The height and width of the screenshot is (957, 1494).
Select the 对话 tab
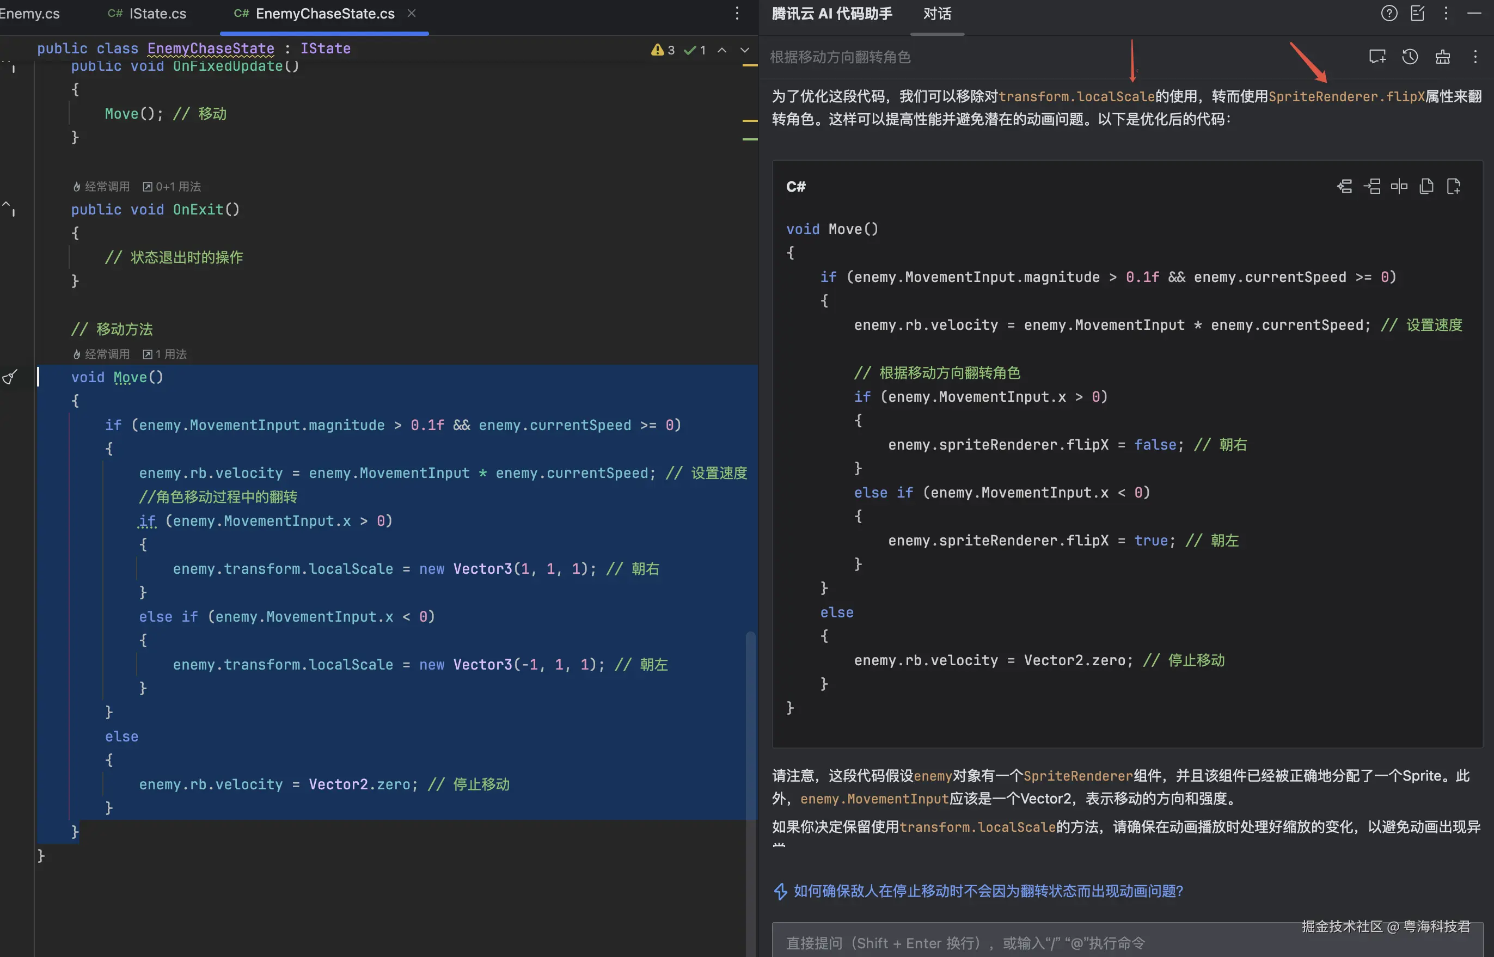click(936, 14)
